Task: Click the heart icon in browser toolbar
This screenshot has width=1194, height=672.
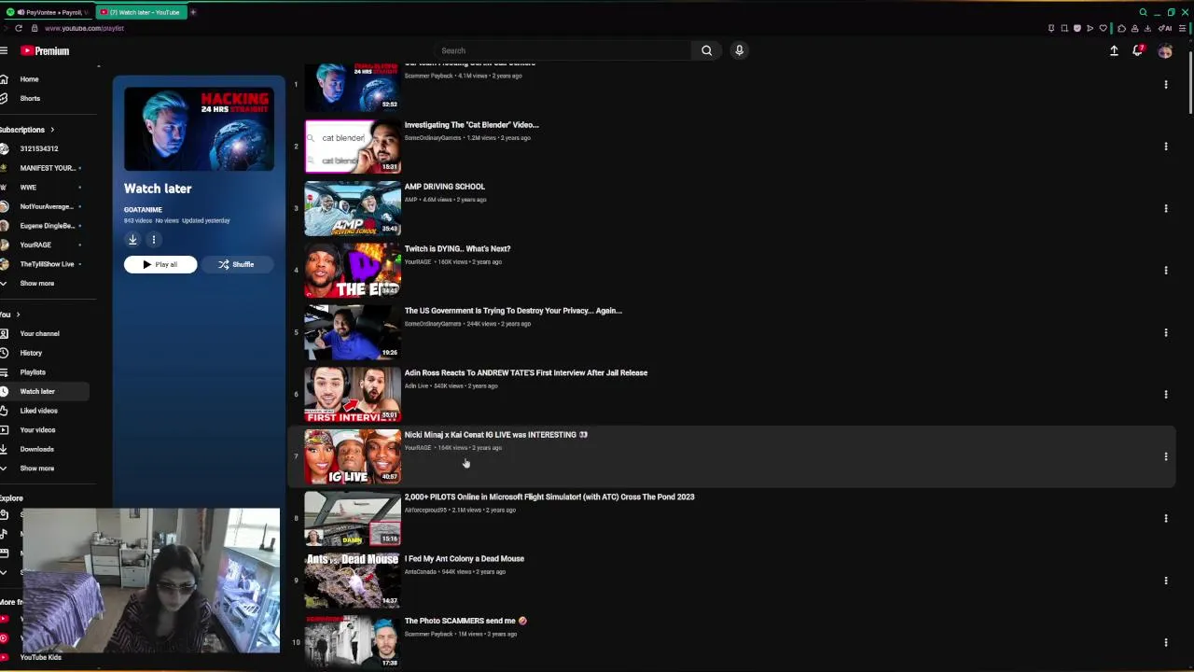Action: click(1103, 28)
